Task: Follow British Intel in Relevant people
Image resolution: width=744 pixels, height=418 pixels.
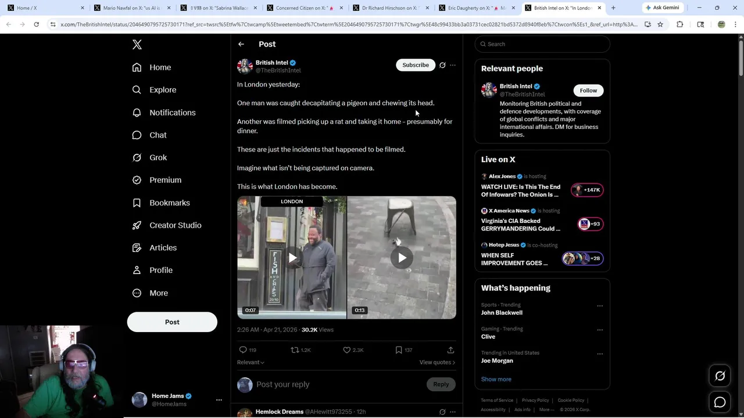Action: [588, 91]
